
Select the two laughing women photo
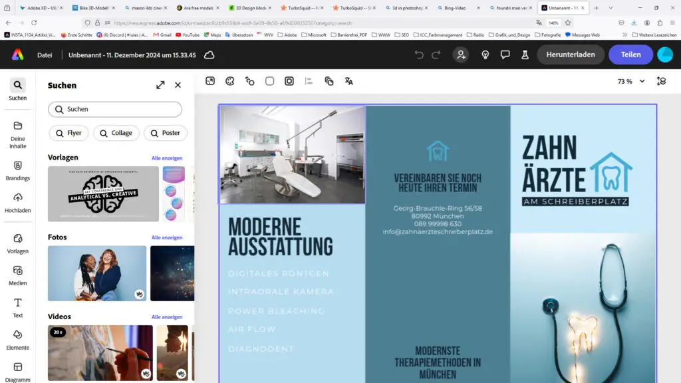click(97, 273)
